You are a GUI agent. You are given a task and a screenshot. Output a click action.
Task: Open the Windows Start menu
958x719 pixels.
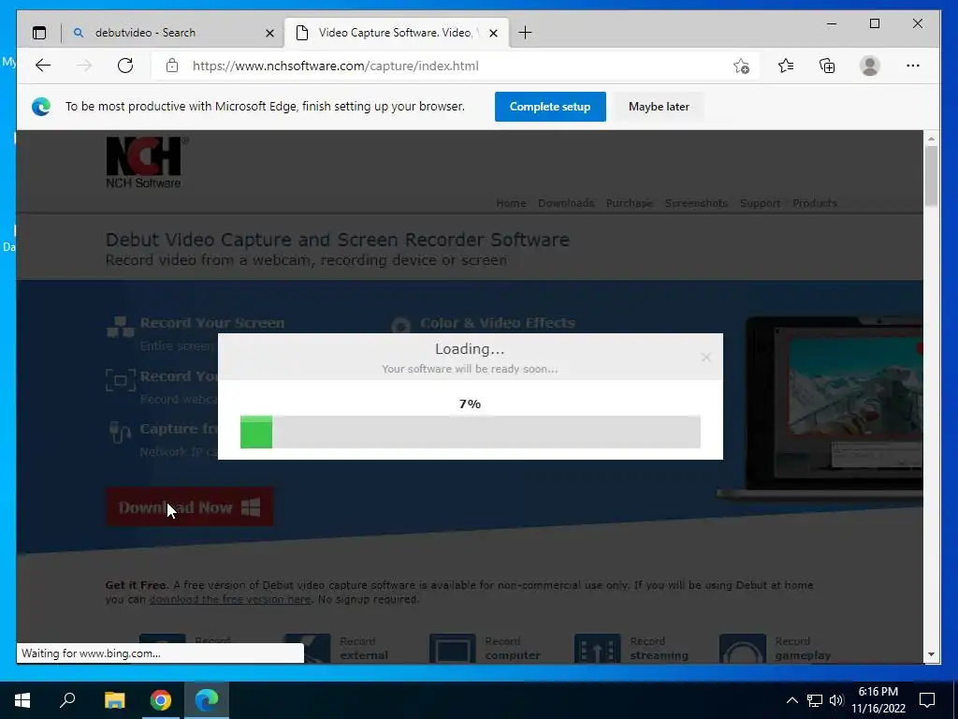click(22, 700)
